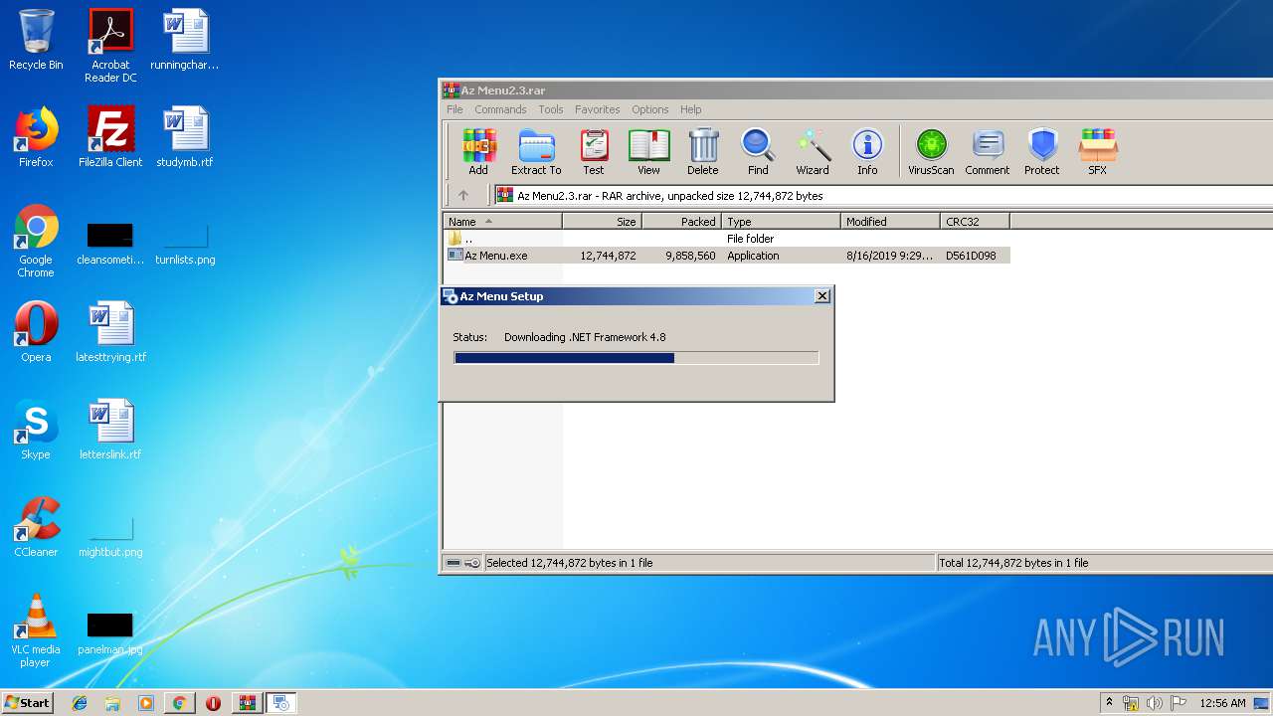Select the studymb.rtf desktop file
Viewport: 1273px width, 716px height.
[185, 137]
